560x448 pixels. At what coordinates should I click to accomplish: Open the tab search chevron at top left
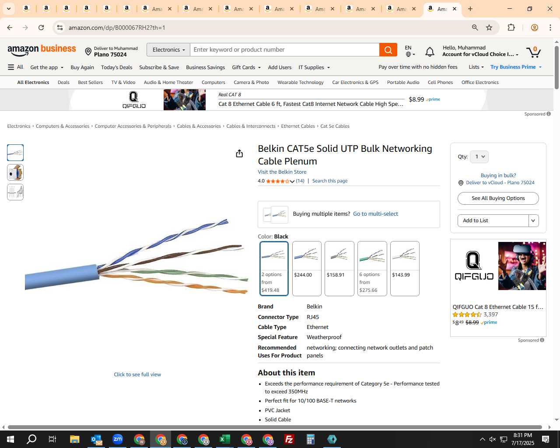coord(8,9)
